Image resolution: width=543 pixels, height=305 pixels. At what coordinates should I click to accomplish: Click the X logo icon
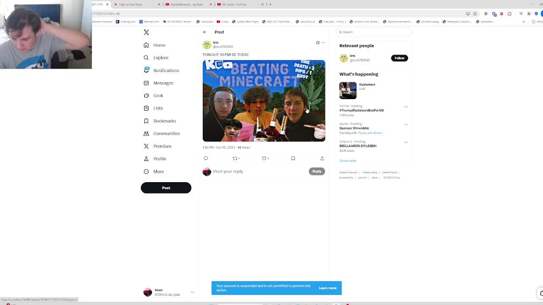(x=146, y=32)
